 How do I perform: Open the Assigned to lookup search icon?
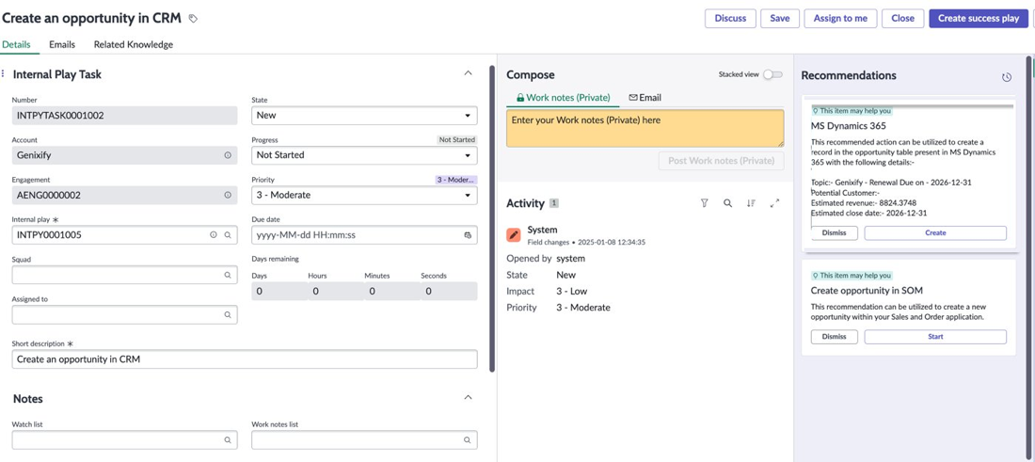click(x=228, y=315)
